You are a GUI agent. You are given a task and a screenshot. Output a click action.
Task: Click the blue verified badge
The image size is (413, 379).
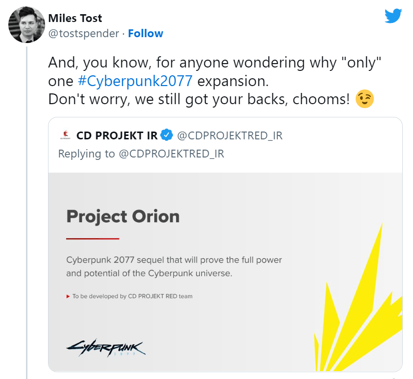coord(167,135)
